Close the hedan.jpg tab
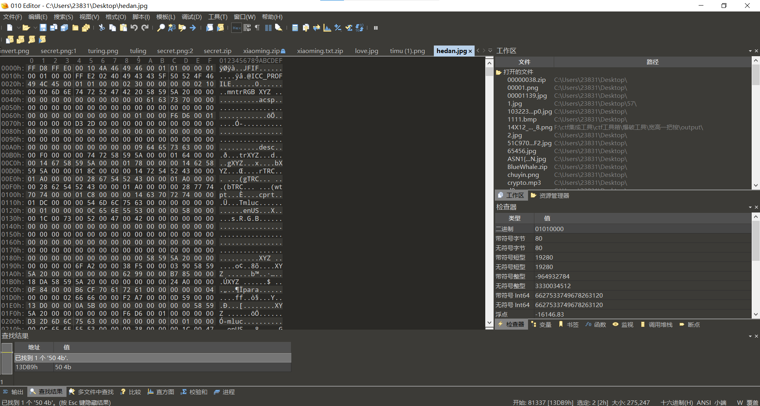The width and height of the screenshot is (760, 406). [x=470, y=51]
